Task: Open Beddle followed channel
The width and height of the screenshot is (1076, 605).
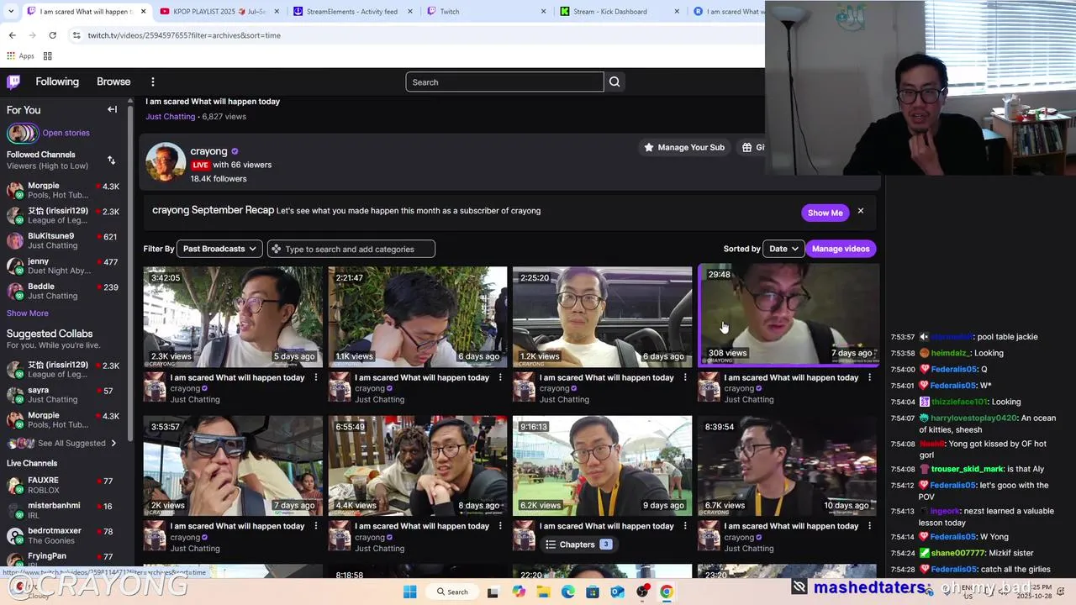Action: point(63,292)
